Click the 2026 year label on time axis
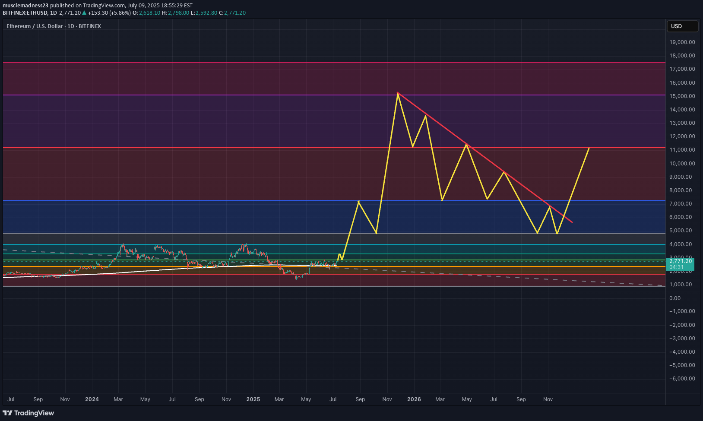The image size is (703, 421). 414,399
